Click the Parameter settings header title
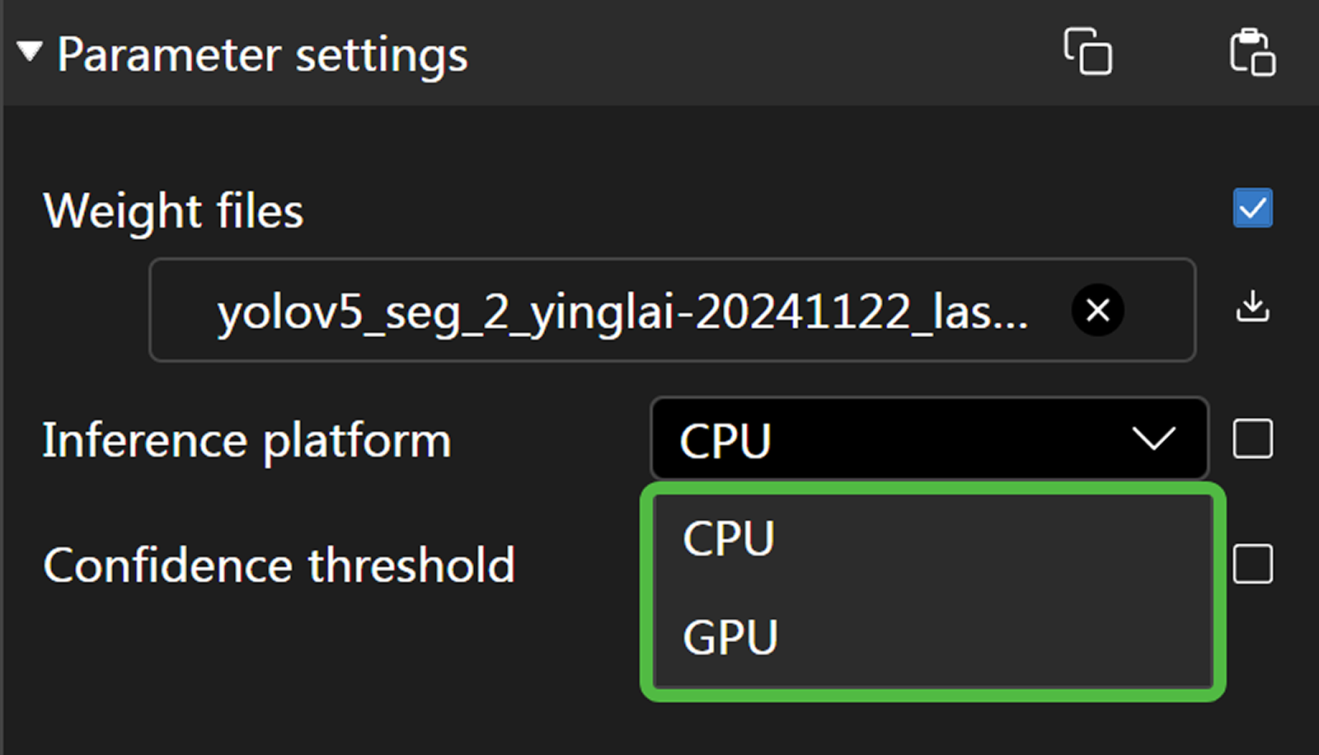This screenshot has width=1319, height=755. click(x=262, y=55)
